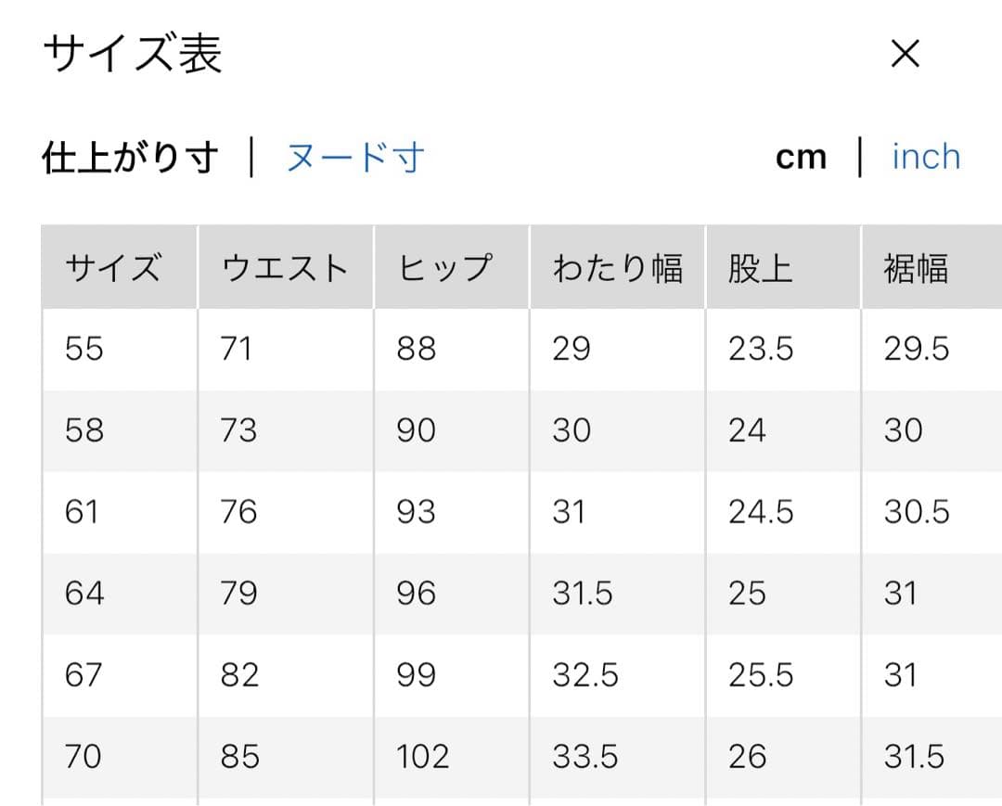This screenshot has height=806, width=1002.
Task: Click the わたり幅 column header
Action: click(617, 269)
